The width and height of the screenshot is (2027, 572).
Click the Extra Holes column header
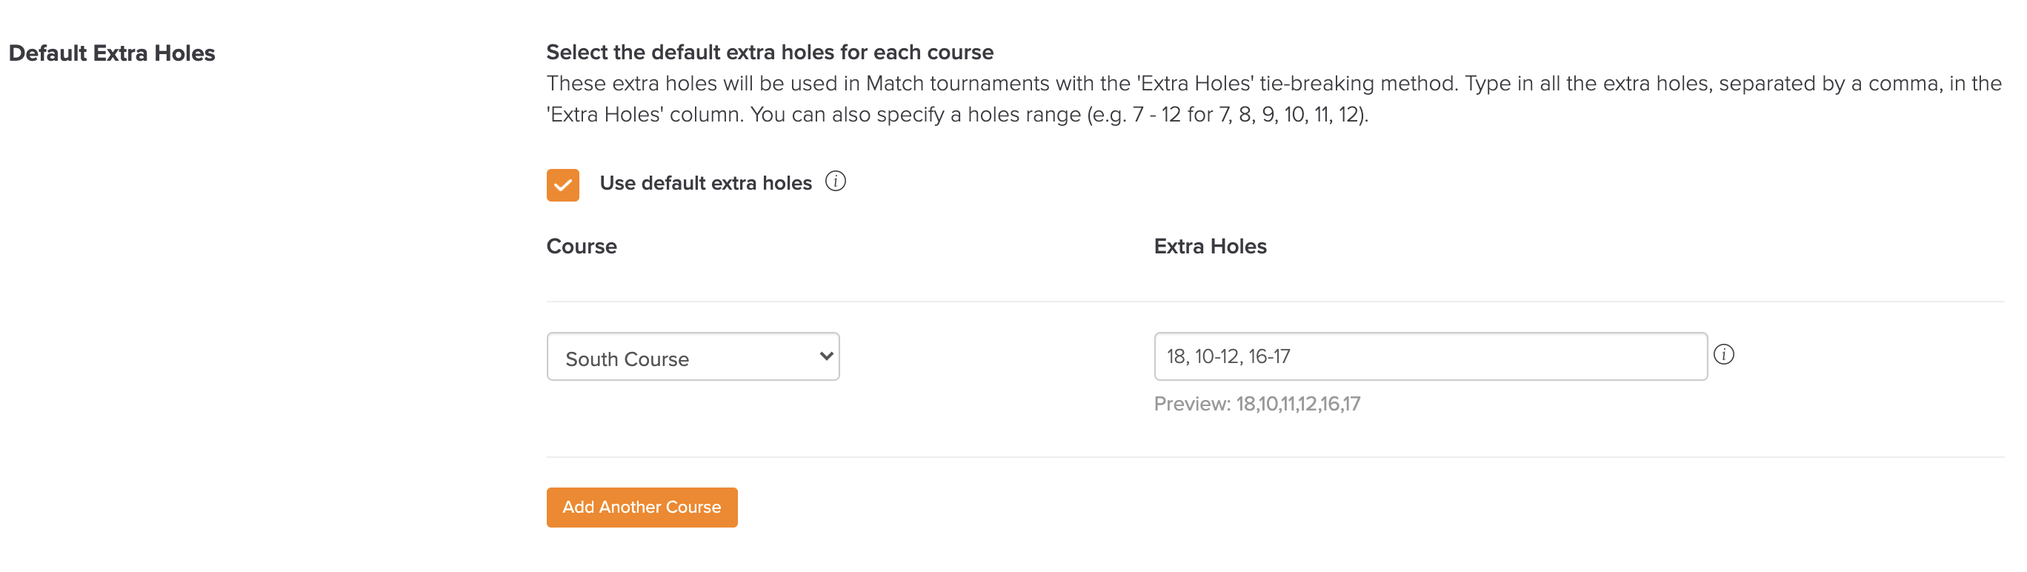(x=1211, y=246)
